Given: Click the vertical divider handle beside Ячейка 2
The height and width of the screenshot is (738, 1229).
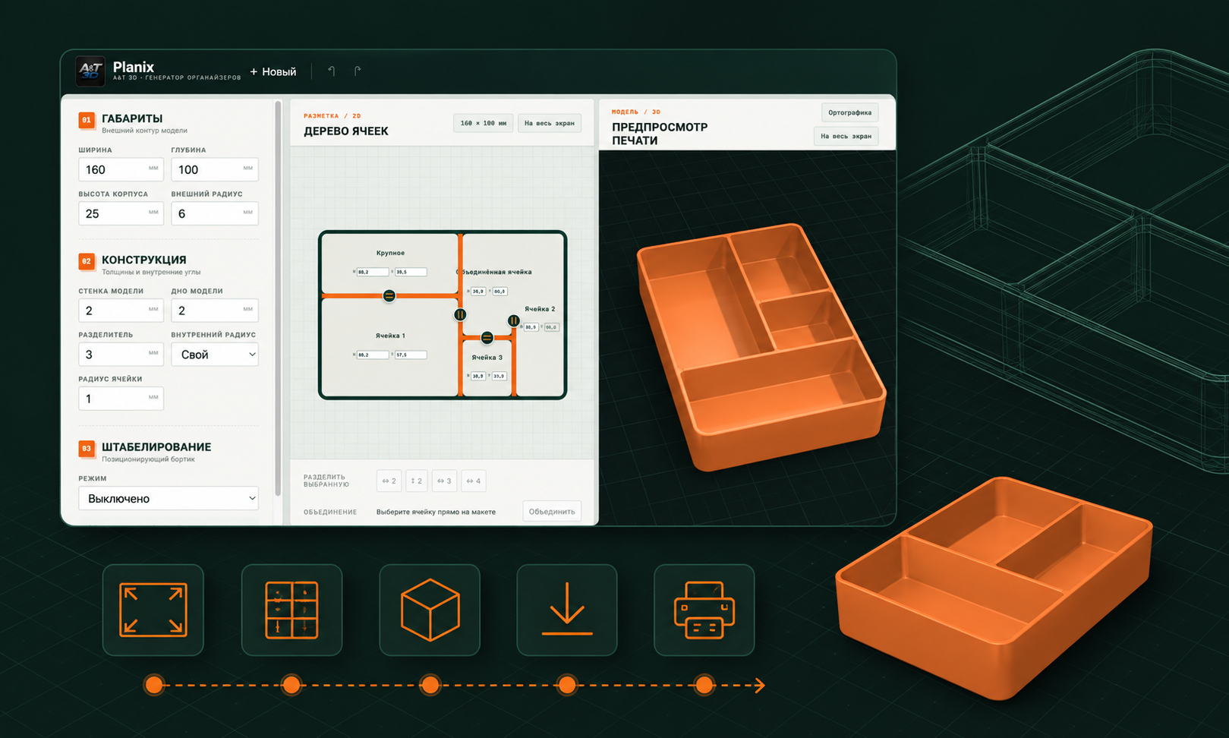Looking at the screenshot, I should 514,320.
